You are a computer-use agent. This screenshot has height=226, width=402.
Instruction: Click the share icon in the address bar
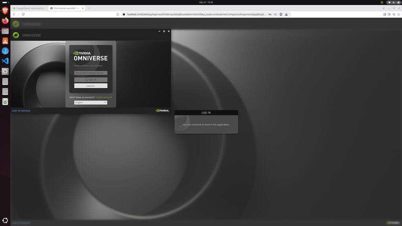point(275,14)
